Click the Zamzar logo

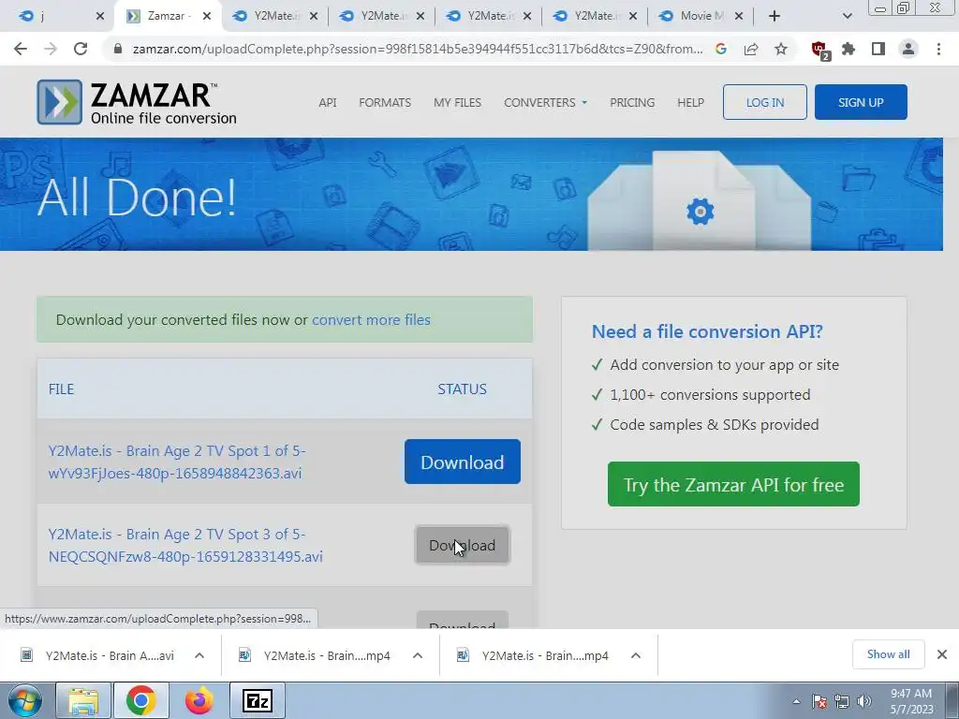click(x=137, y=102)
